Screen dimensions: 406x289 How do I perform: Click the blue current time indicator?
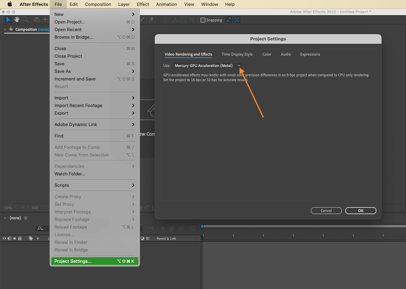point(202,226)
